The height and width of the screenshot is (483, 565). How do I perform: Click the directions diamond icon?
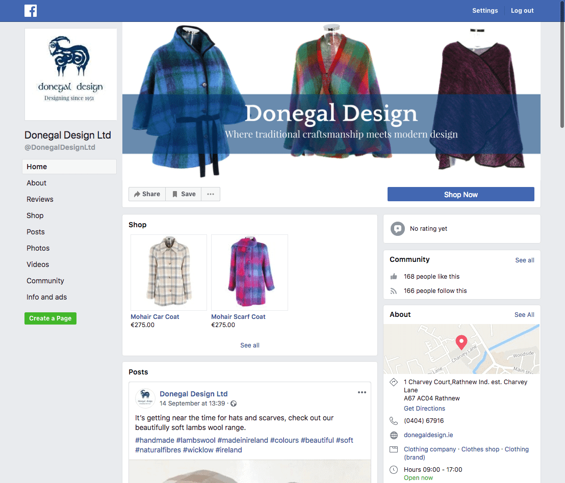click(x=393, y=382)
